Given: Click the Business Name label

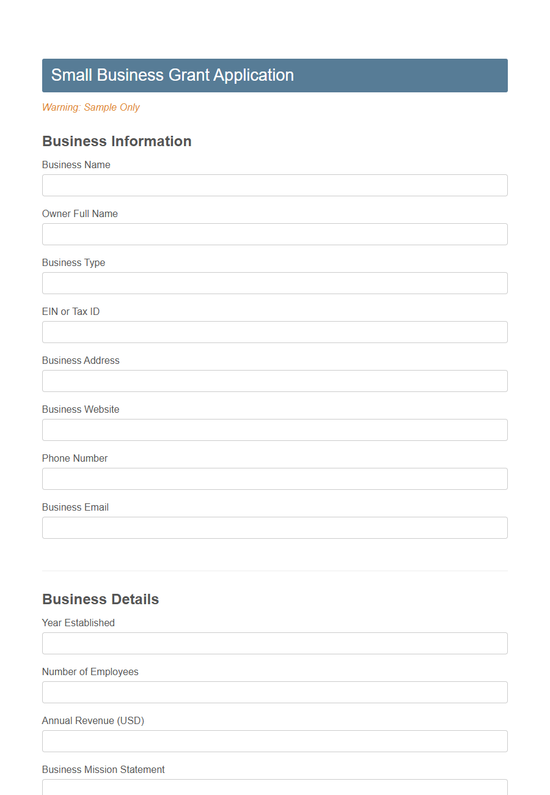Looking at the screenshot, I should pos(76,165).
